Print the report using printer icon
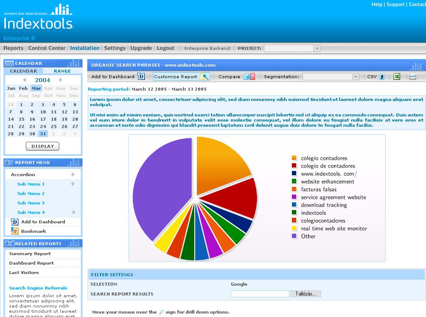426x317 pixels. tap(412, 77)
